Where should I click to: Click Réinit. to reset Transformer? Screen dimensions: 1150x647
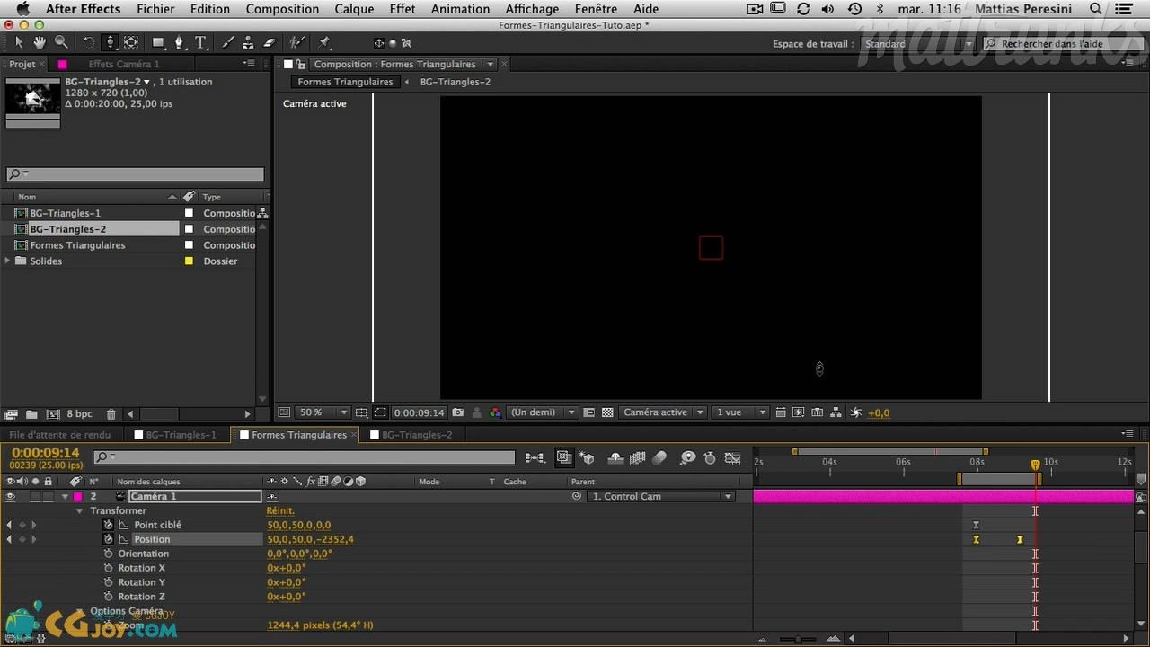[280, 510]
